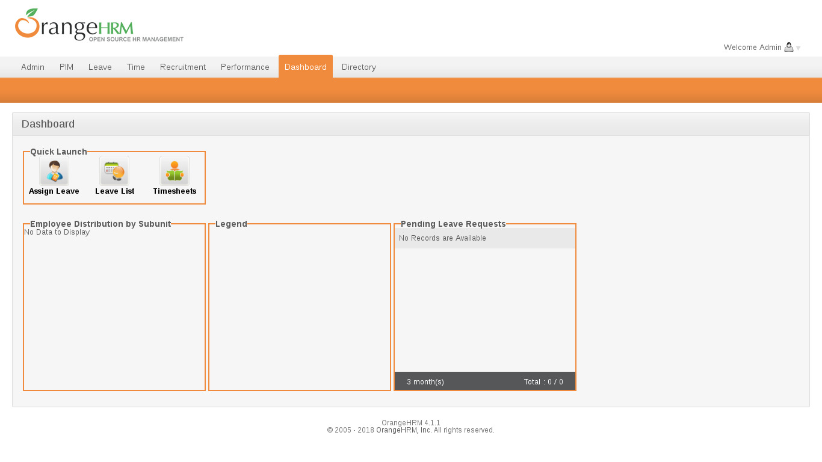The height and width of the screenshot is (462, 822).
Task: Select the Leave menu item
Action: (100, 67)
